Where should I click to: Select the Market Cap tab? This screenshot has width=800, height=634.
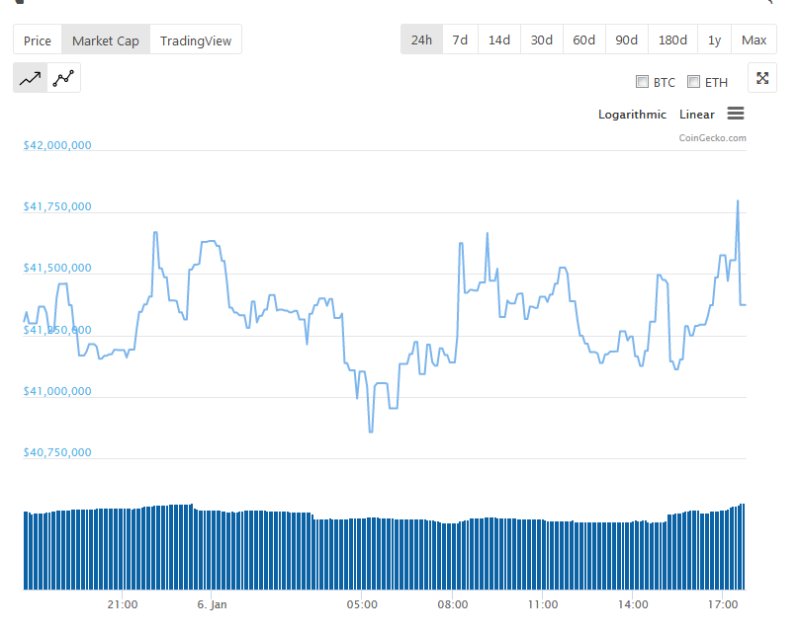tap(106, 40)
